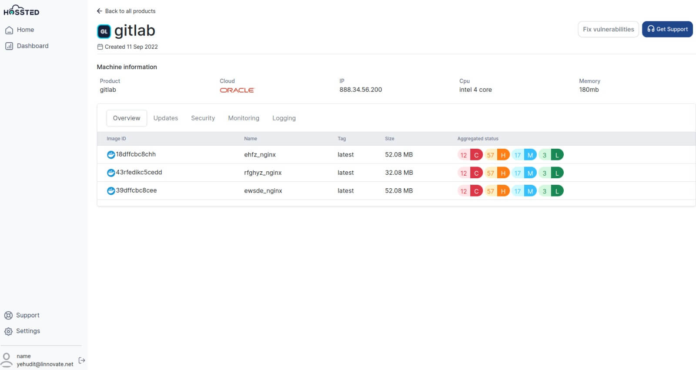The width and height of the screenshot is (696, 370).
Task: Click the name rfghyz_nginx
Action: pyautogui.click(x=263, y=173)
